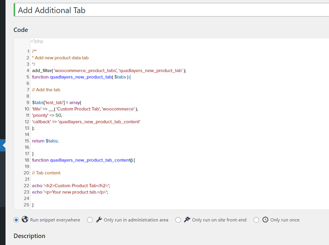Click the code line 'add_filter( 'woocommerce_product_tabs'...'
This screenshot has height=245, width=329.
click(x=109, y=71)
